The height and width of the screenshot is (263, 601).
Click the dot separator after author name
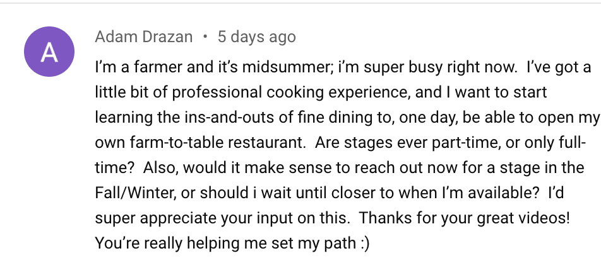(x=205, y=36)
